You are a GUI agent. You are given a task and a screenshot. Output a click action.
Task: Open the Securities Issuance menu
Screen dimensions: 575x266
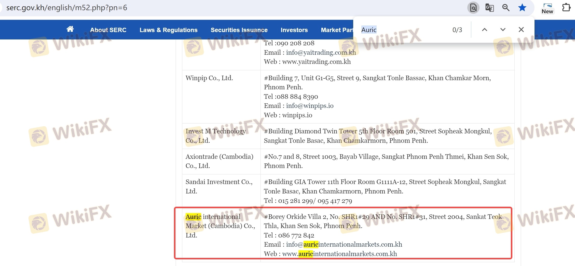point(239,30)
